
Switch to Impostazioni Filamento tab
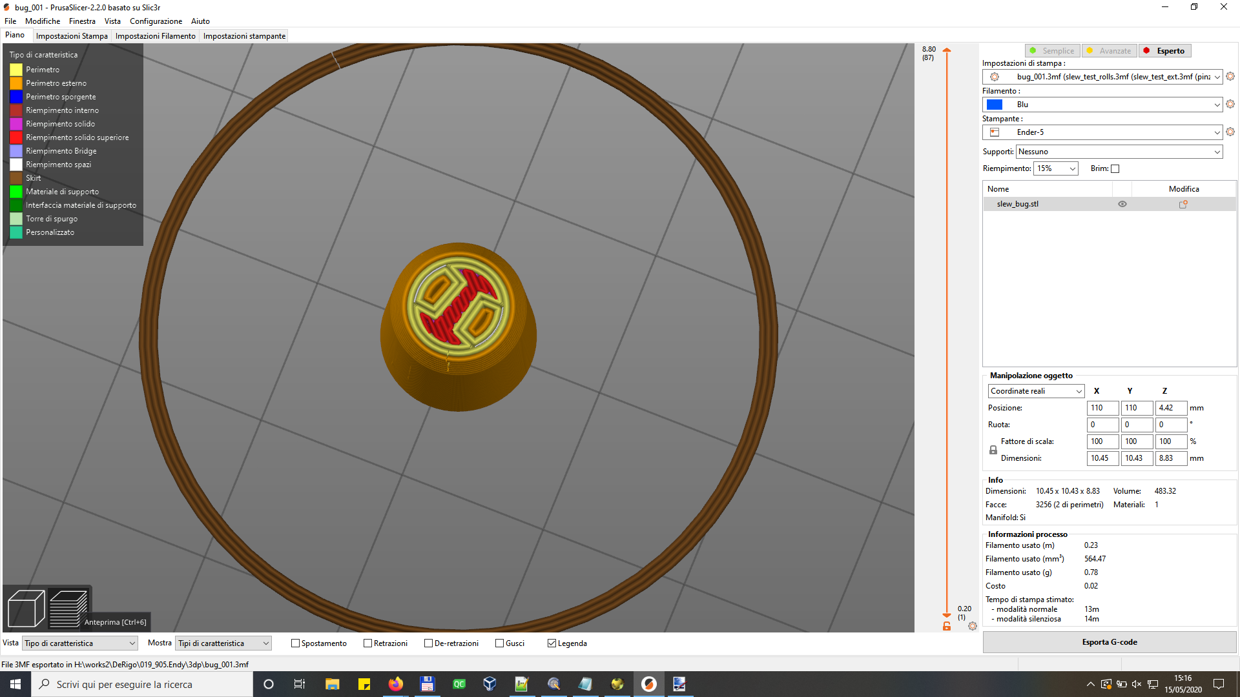coord(155,36)
